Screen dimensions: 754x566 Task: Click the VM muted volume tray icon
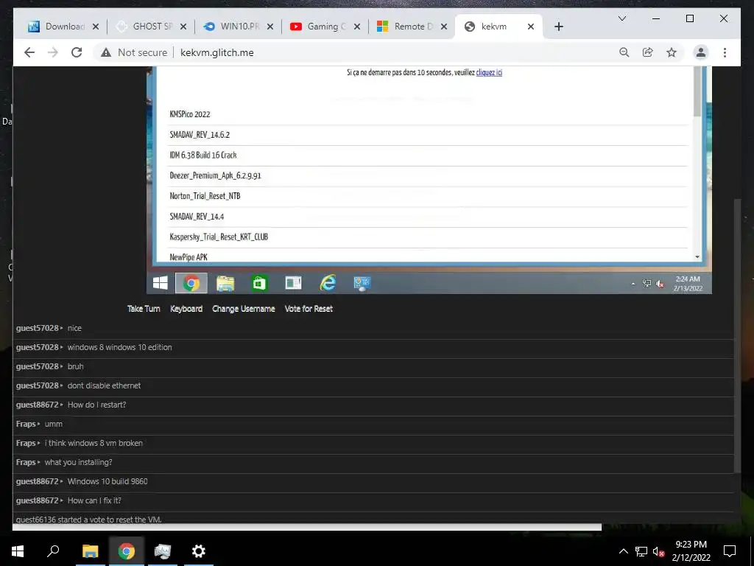click(660, 284)
